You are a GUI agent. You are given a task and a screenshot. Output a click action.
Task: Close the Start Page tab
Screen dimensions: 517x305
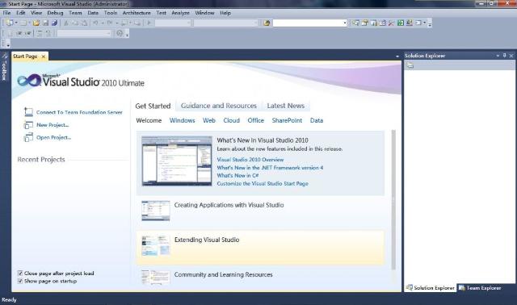coord(43,56)
